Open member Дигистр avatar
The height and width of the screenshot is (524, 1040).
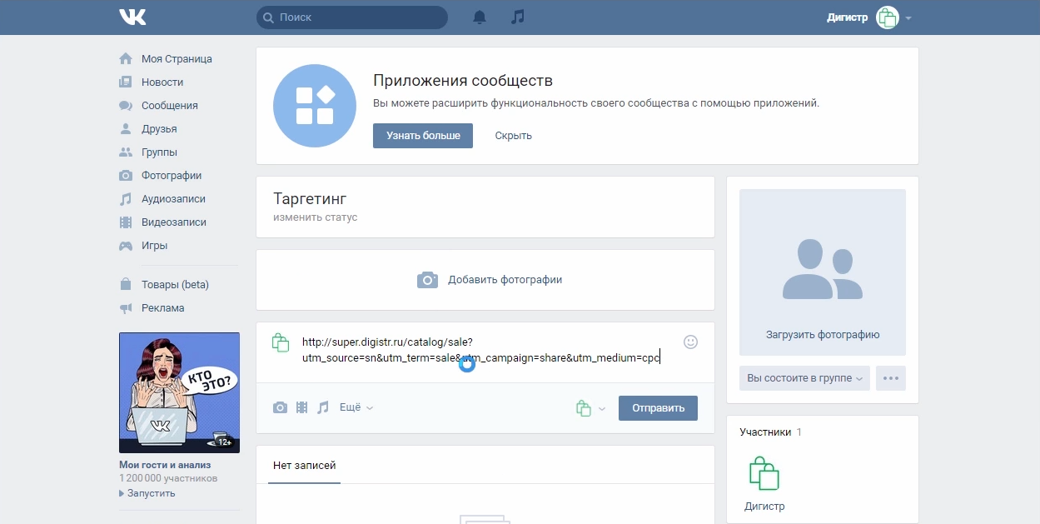tap(764, 474)
